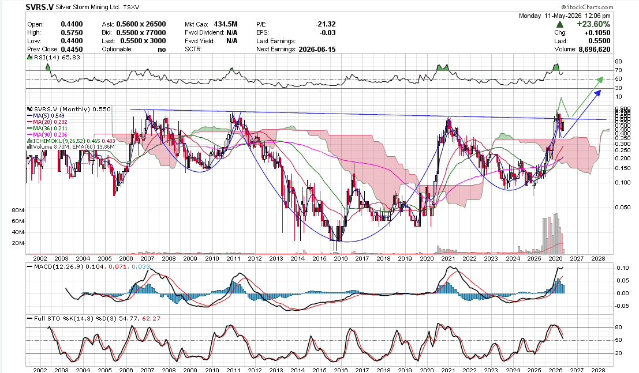
Task: Click the price axis label 0.100
Action: [x=622, y=182]
